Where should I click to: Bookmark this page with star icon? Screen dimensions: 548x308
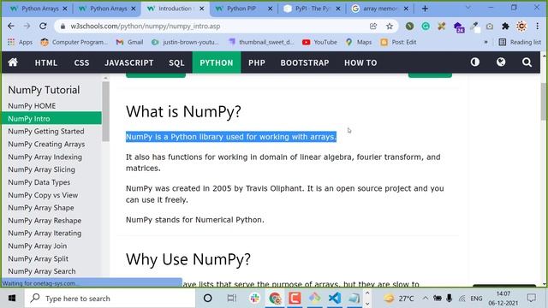pos(390,27)
